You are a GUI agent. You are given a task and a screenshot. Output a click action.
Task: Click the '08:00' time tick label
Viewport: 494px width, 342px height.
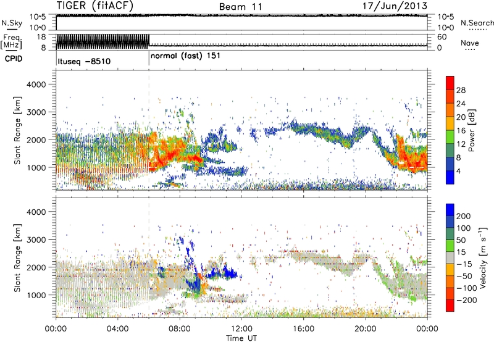click(180, 329)
